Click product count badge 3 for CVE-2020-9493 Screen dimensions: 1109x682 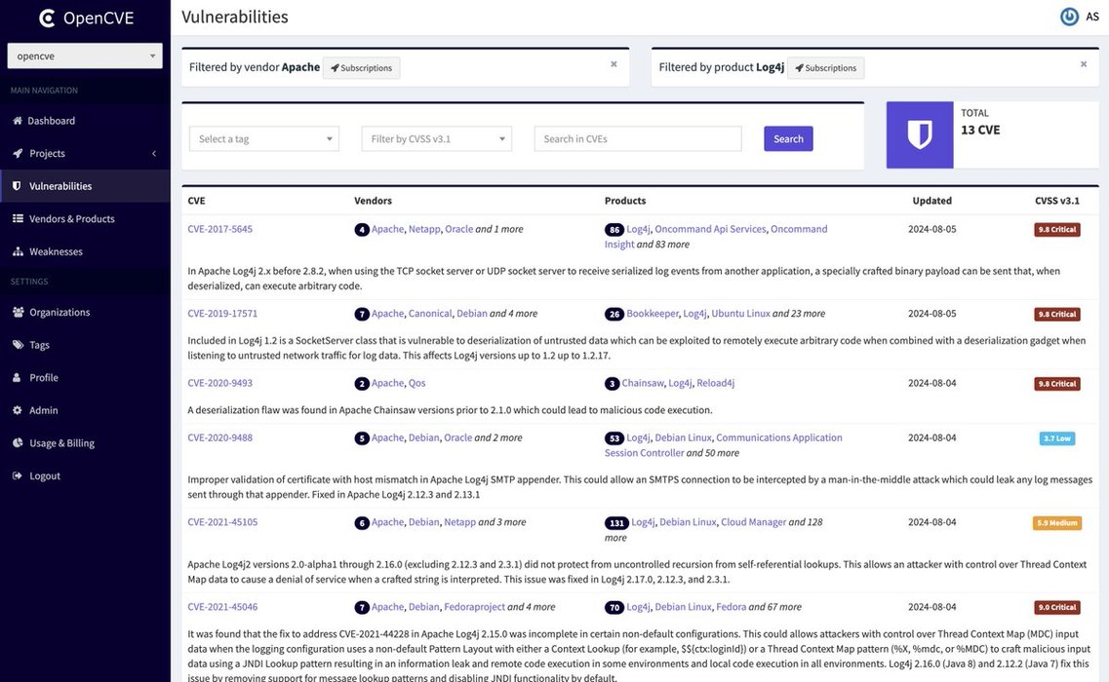tap(612, 384)
